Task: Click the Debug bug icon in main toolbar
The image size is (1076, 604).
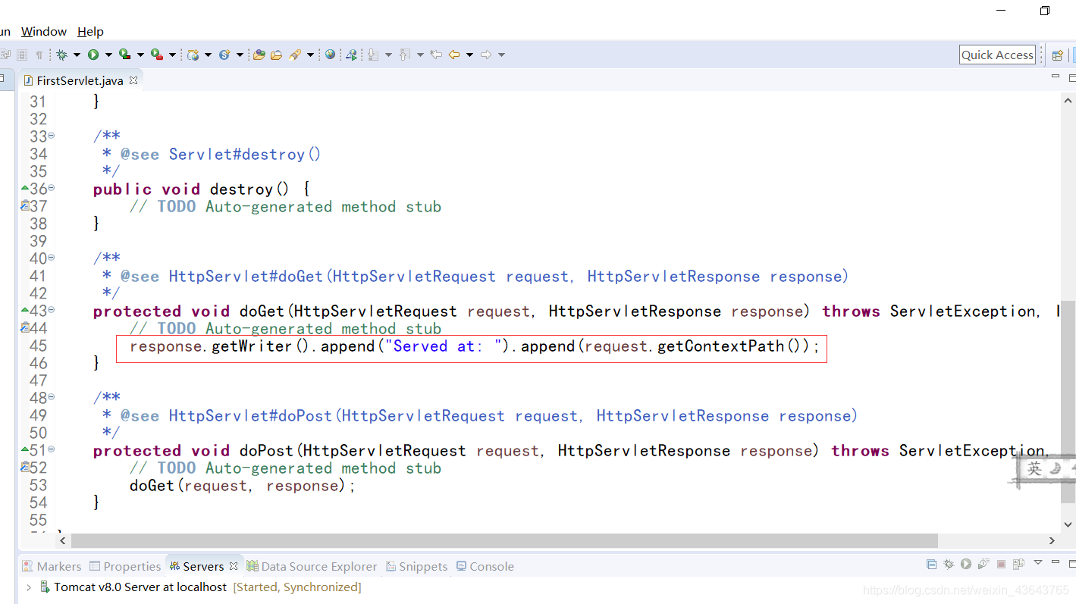Action: [61, 55]
